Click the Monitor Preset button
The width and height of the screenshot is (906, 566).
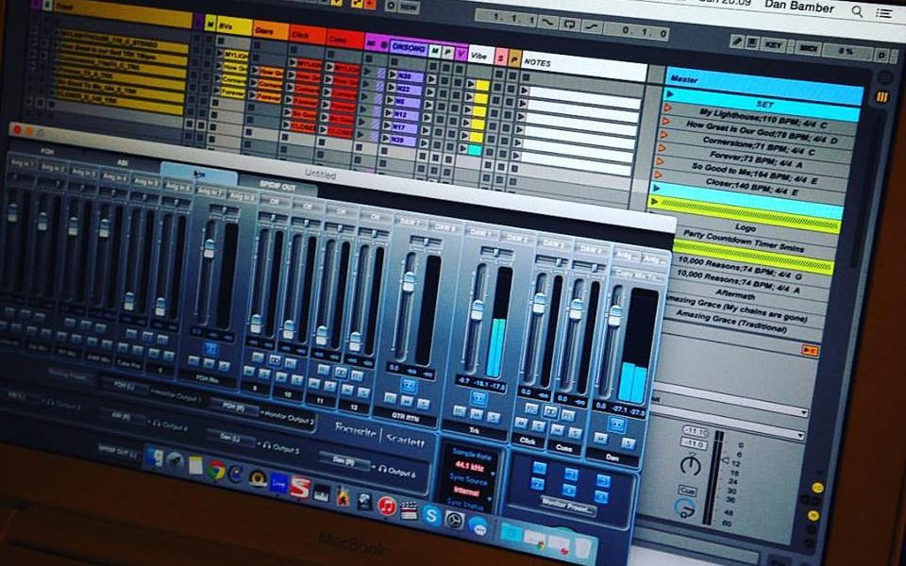point(567,508)
